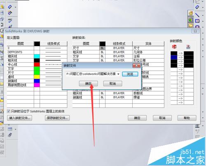This screenshot has height=166, width=206.
Task: Click the 保存映射文件... button
Action: click(x=57, y=118)
